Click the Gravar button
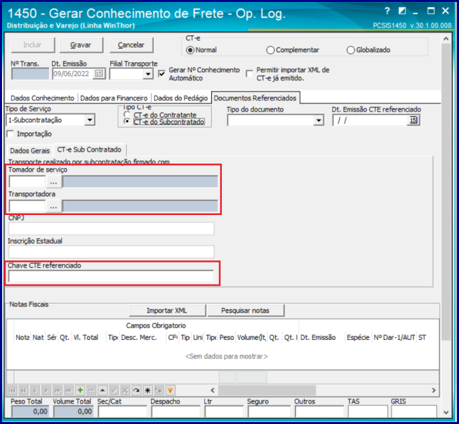Viewport: 459px width, 424px height. point(81,45)
